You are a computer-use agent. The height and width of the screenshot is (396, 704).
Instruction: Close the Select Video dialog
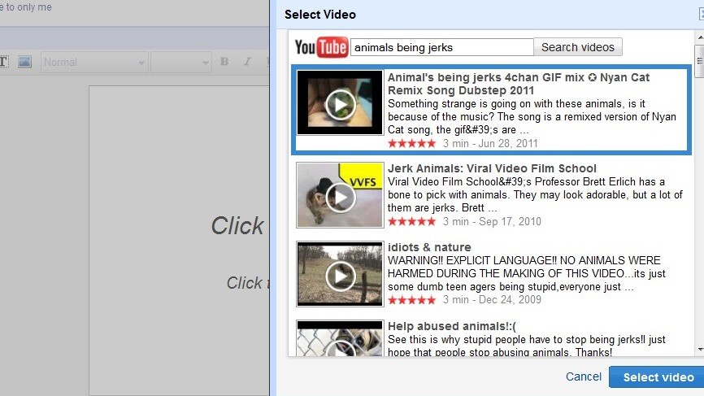point(700,14)
